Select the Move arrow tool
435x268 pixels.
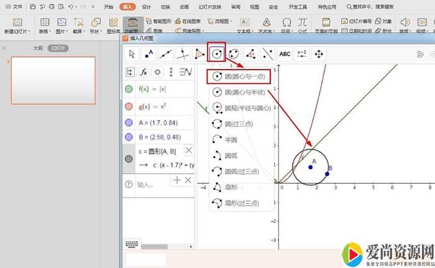pos(132,54)
